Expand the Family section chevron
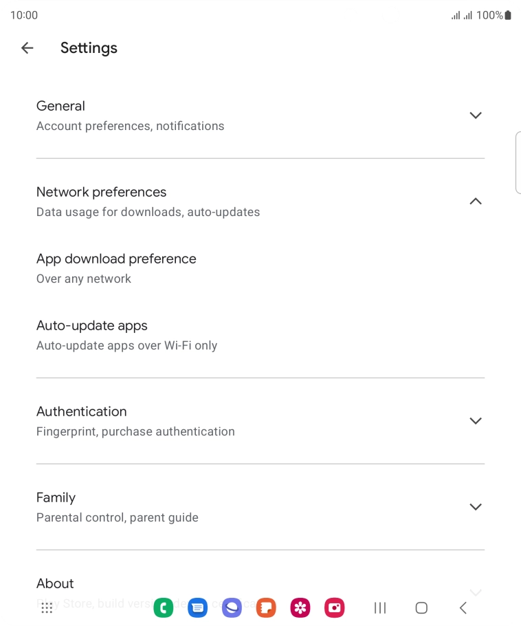Screen dimensions: 521x626 tap(475, 507)
